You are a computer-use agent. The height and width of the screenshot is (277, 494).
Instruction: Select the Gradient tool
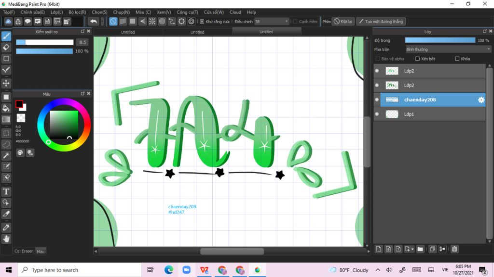(x=6, y=119)
